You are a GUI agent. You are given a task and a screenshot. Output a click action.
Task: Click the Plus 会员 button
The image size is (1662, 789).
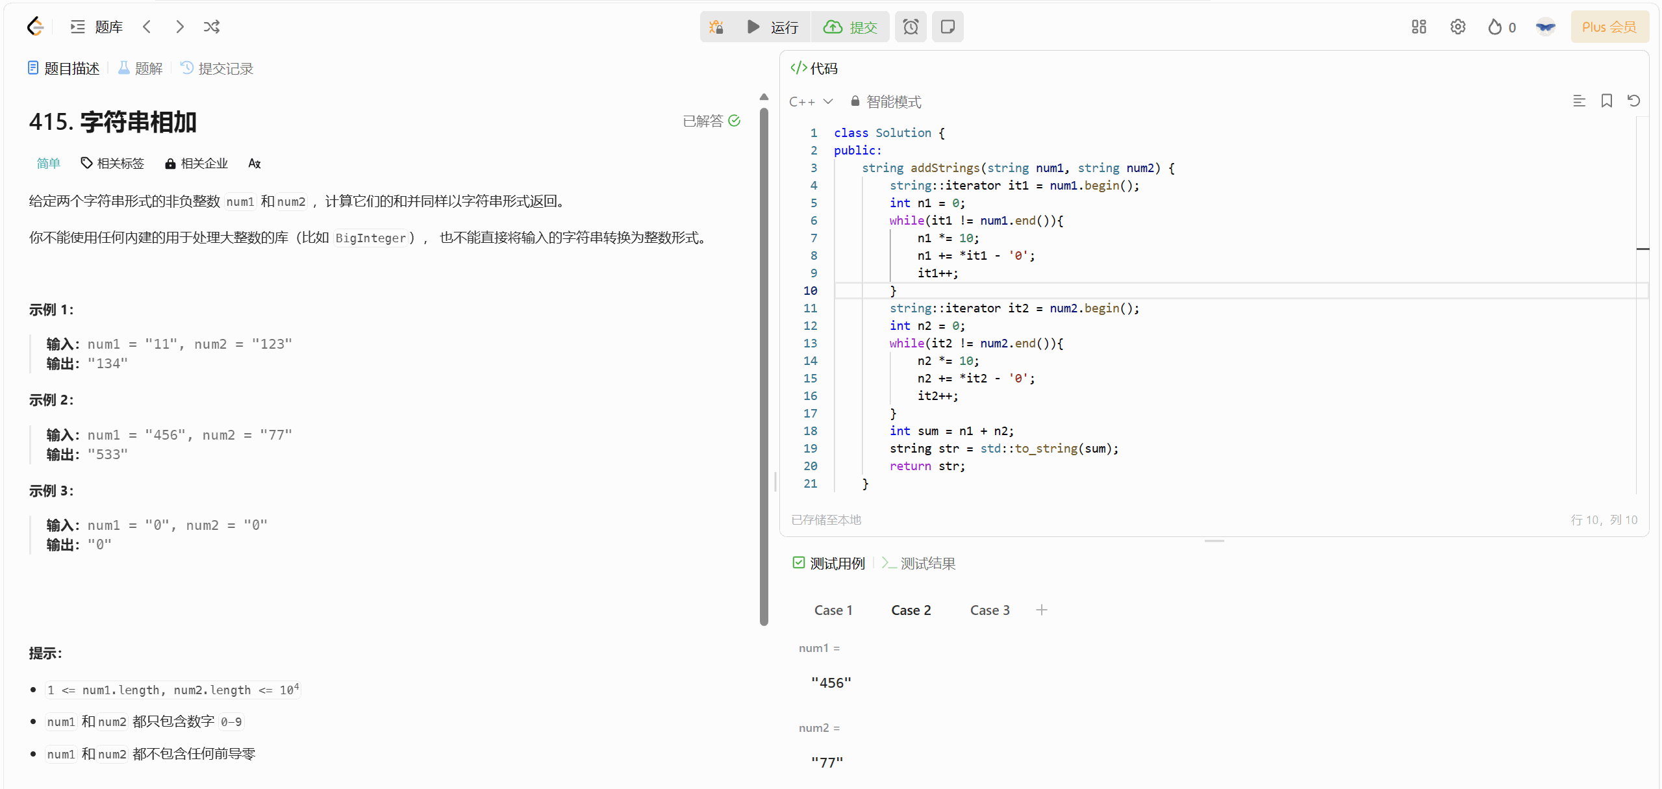click(x=1609, y=27)
